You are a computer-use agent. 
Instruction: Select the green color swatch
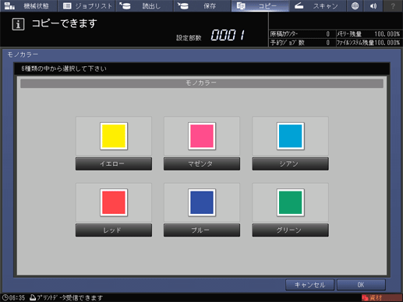pos(290,202)
